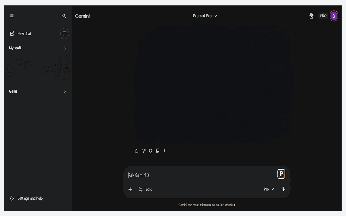This screenshot has width=346, height=216.
Task: Activate the microphone voice input
Action: [283, 189]
